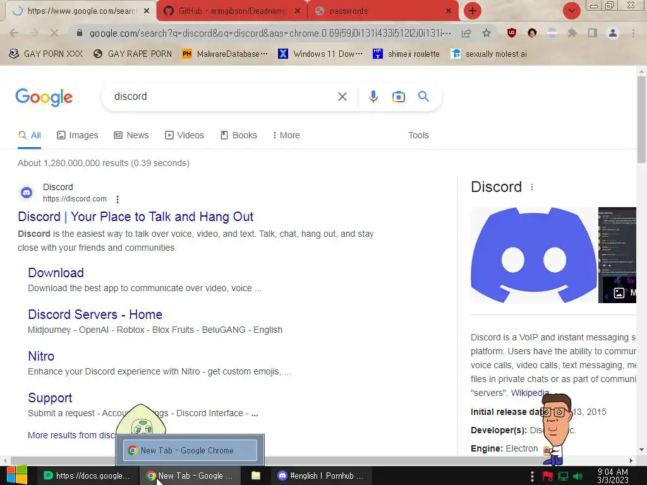Open knowledge panel three-dot options beside Discord
Screen dimensions: 647x485
(532, 187)
